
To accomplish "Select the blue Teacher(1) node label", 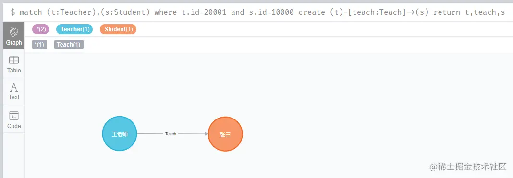I will pyautogui.click(x=74, y=29).
